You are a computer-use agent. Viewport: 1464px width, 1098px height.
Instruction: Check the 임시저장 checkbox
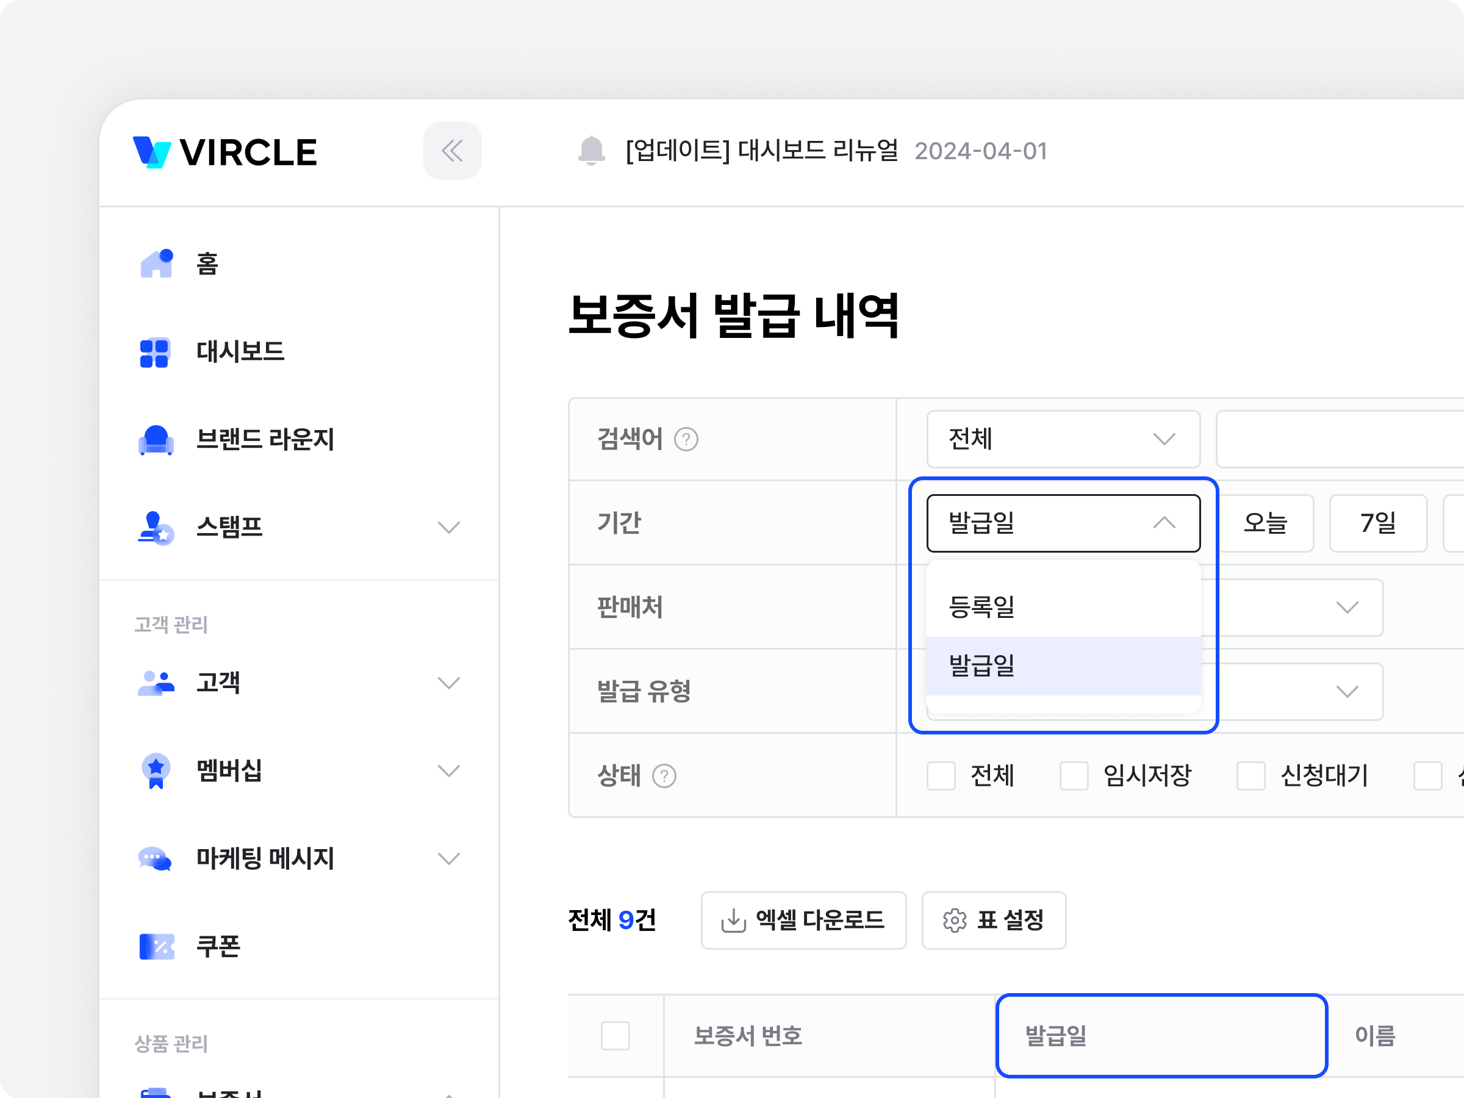tap(1074, 776)
